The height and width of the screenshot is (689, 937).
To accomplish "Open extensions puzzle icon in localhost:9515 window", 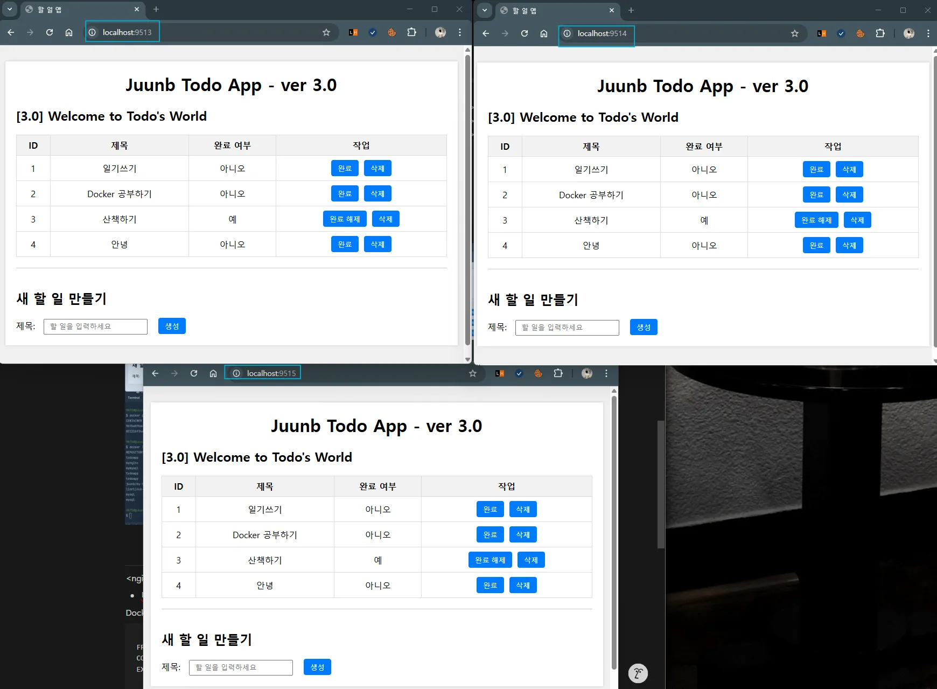I will click(558, 373).
